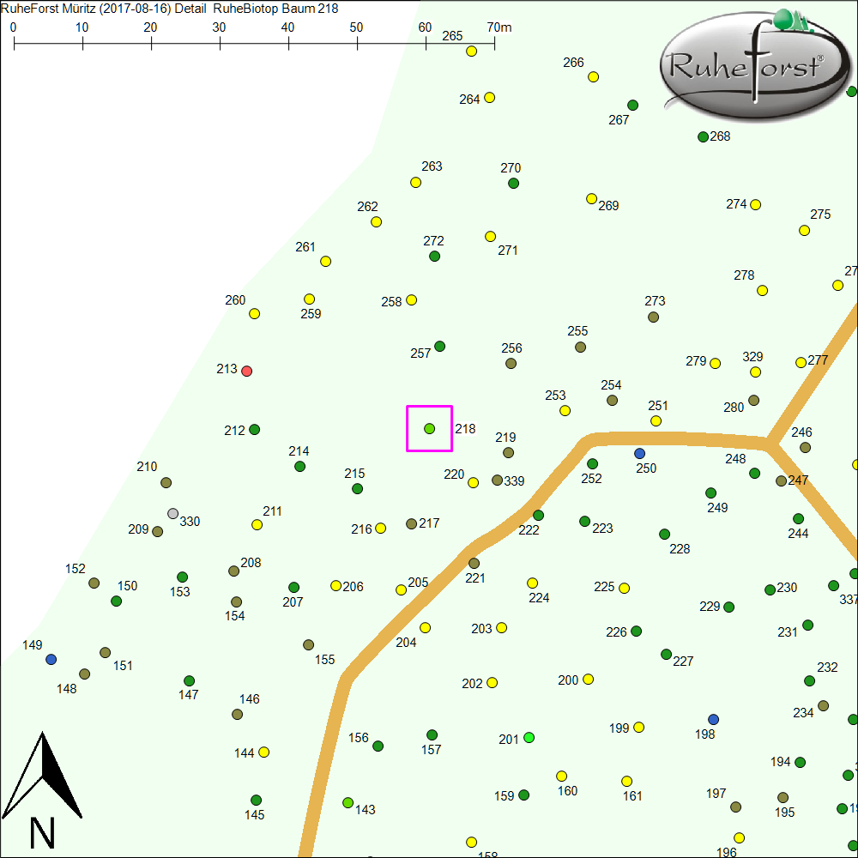Select the blue tree marker 149
This screenshot has height=858, width=858.
pos(51,659)
